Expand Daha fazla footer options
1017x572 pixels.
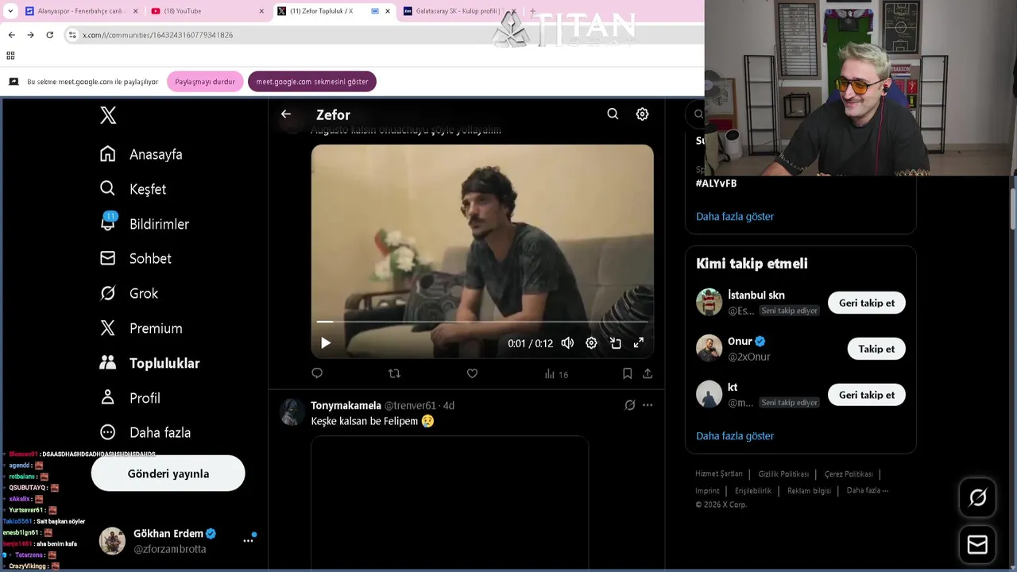tap(868, 490)
